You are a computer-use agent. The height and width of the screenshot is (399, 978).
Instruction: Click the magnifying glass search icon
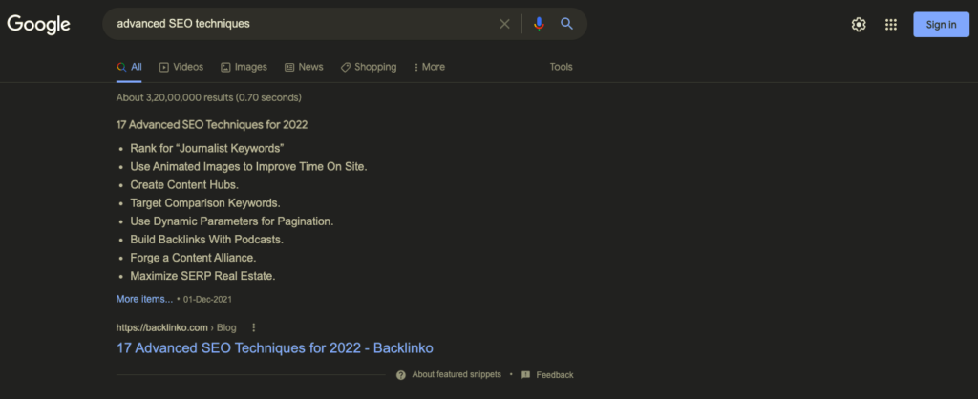click(566, 24)
